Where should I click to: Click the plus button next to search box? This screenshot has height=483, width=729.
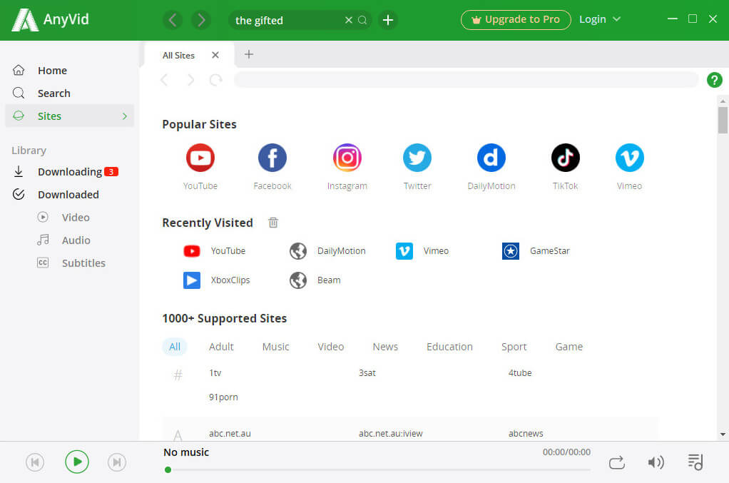tap(388, 20)
